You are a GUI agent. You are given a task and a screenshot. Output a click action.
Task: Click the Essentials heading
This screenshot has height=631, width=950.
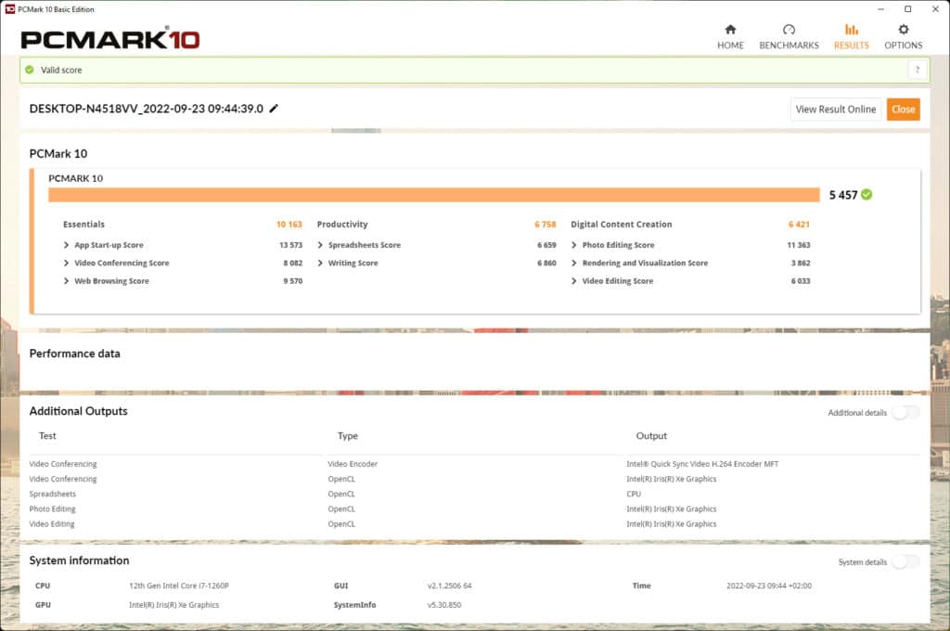(x=83, y=225)
